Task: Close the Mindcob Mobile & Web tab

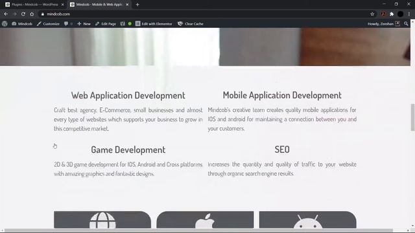Action: click(x=127, y=5)
